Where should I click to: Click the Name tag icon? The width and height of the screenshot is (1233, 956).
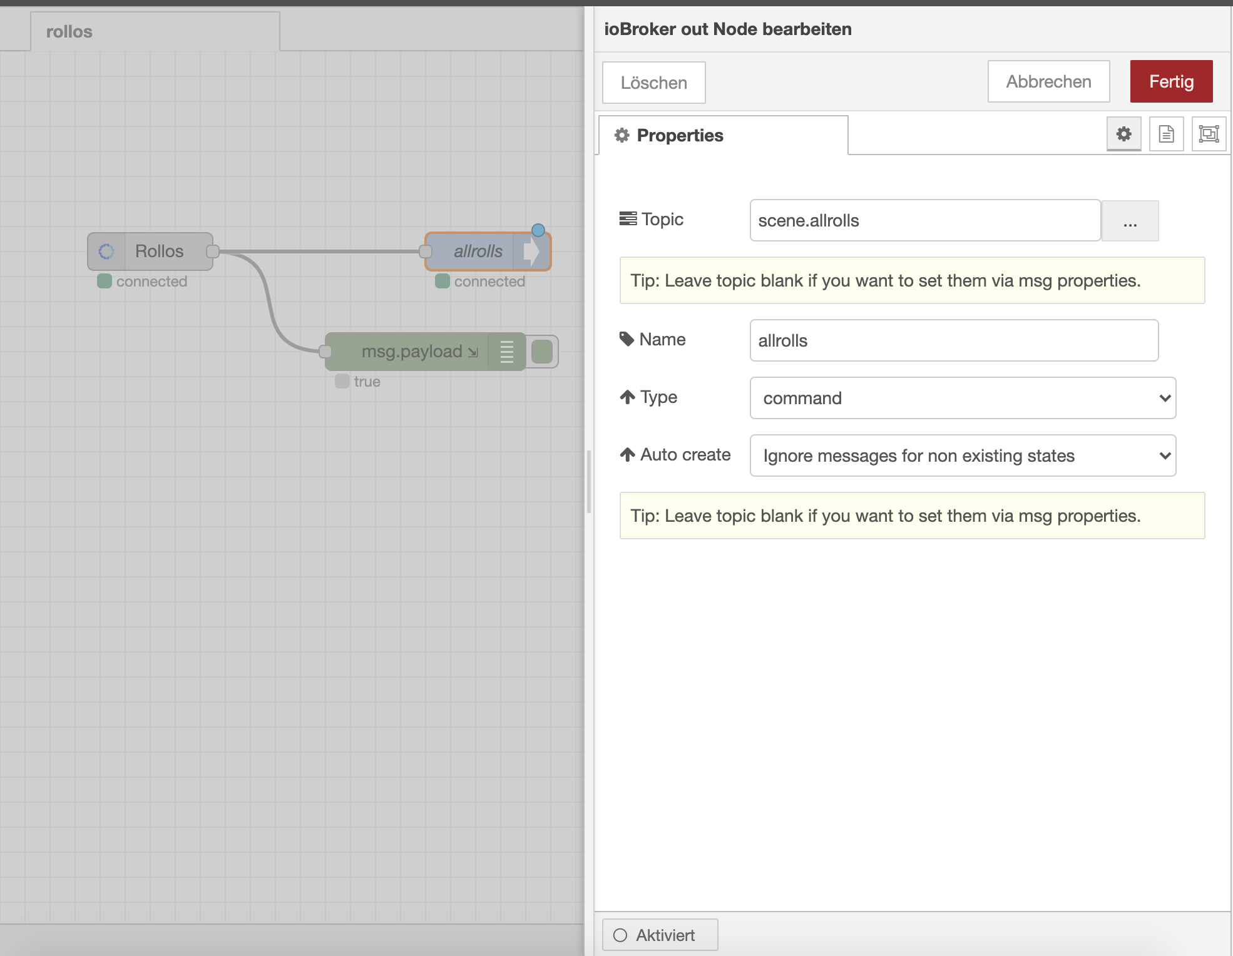click(x=628, y=338)
